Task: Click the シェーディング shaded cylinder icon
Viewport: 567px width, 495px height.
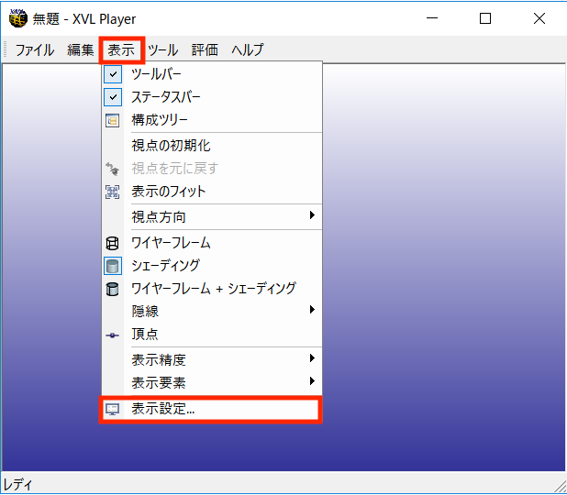Action: tap(113, 266)
